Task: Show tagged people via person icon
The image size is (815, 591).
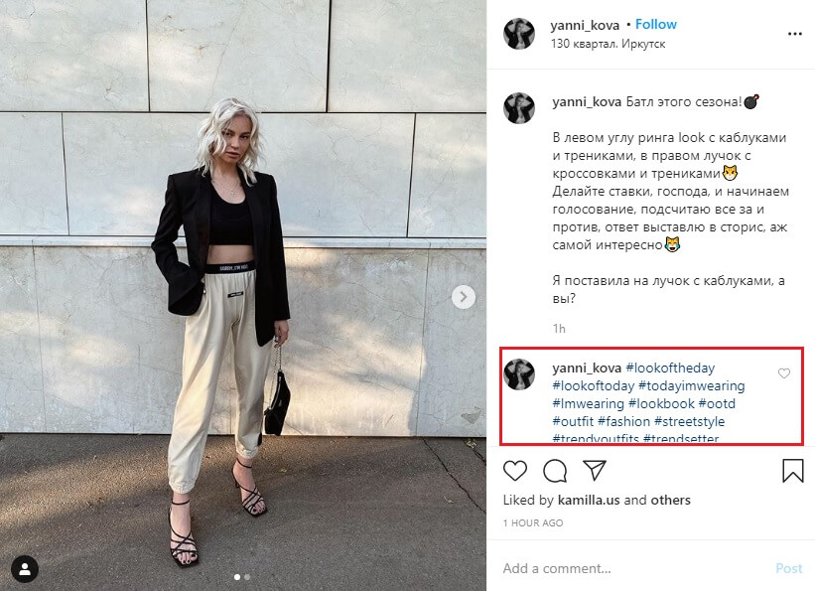Action: 25,569
